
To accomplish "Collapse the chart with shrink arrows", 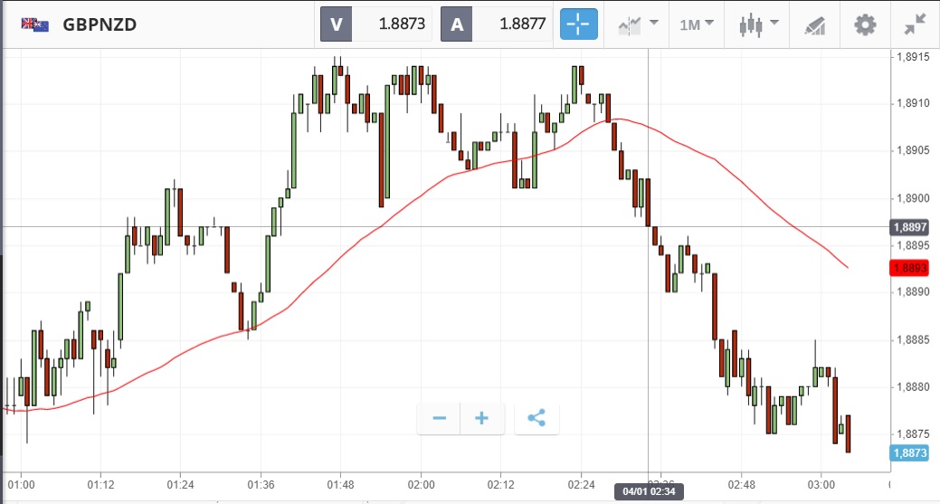I will click(x=915, y=24).
